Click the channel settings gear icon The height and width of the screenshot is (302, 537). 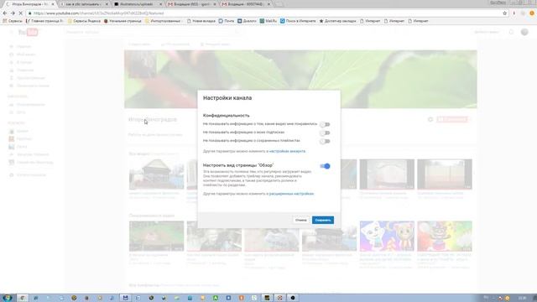(x=430, y=119)
